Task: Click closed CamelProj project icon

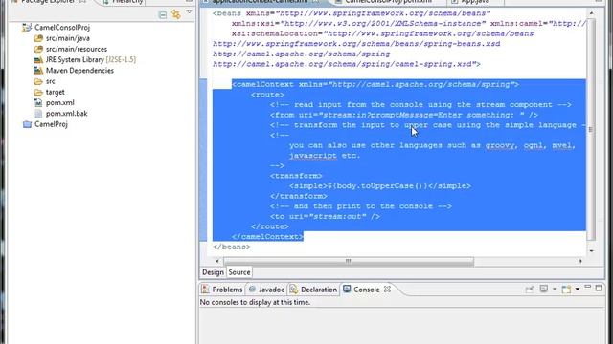Action: [x=27, y=124]
